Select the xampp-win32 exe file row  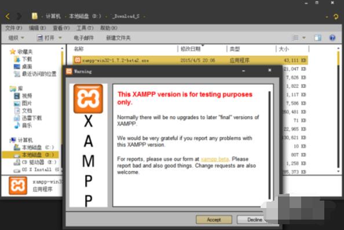(190, 60)
